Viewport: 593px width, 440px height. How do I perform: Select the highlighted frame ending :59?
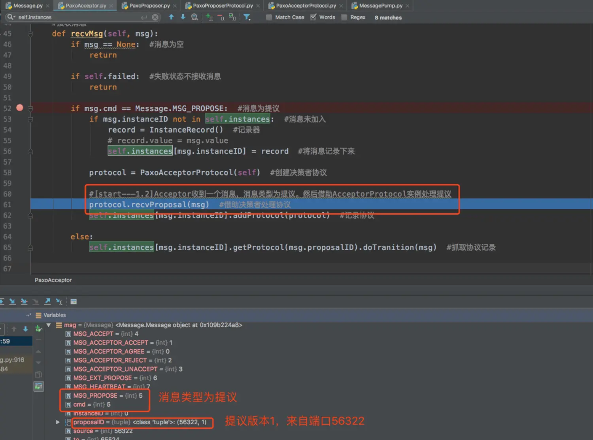[16, 341]
